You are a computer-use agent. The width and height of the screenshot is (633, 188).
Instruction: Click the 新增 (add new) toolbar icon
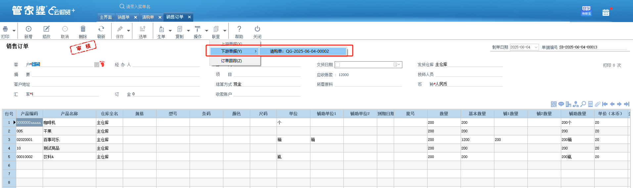(28, 29)
